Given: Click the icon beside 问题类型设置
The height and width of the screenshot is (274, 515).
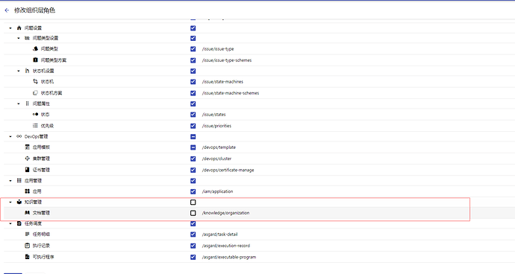Looking at the screenshot, I should click(28, 38).
